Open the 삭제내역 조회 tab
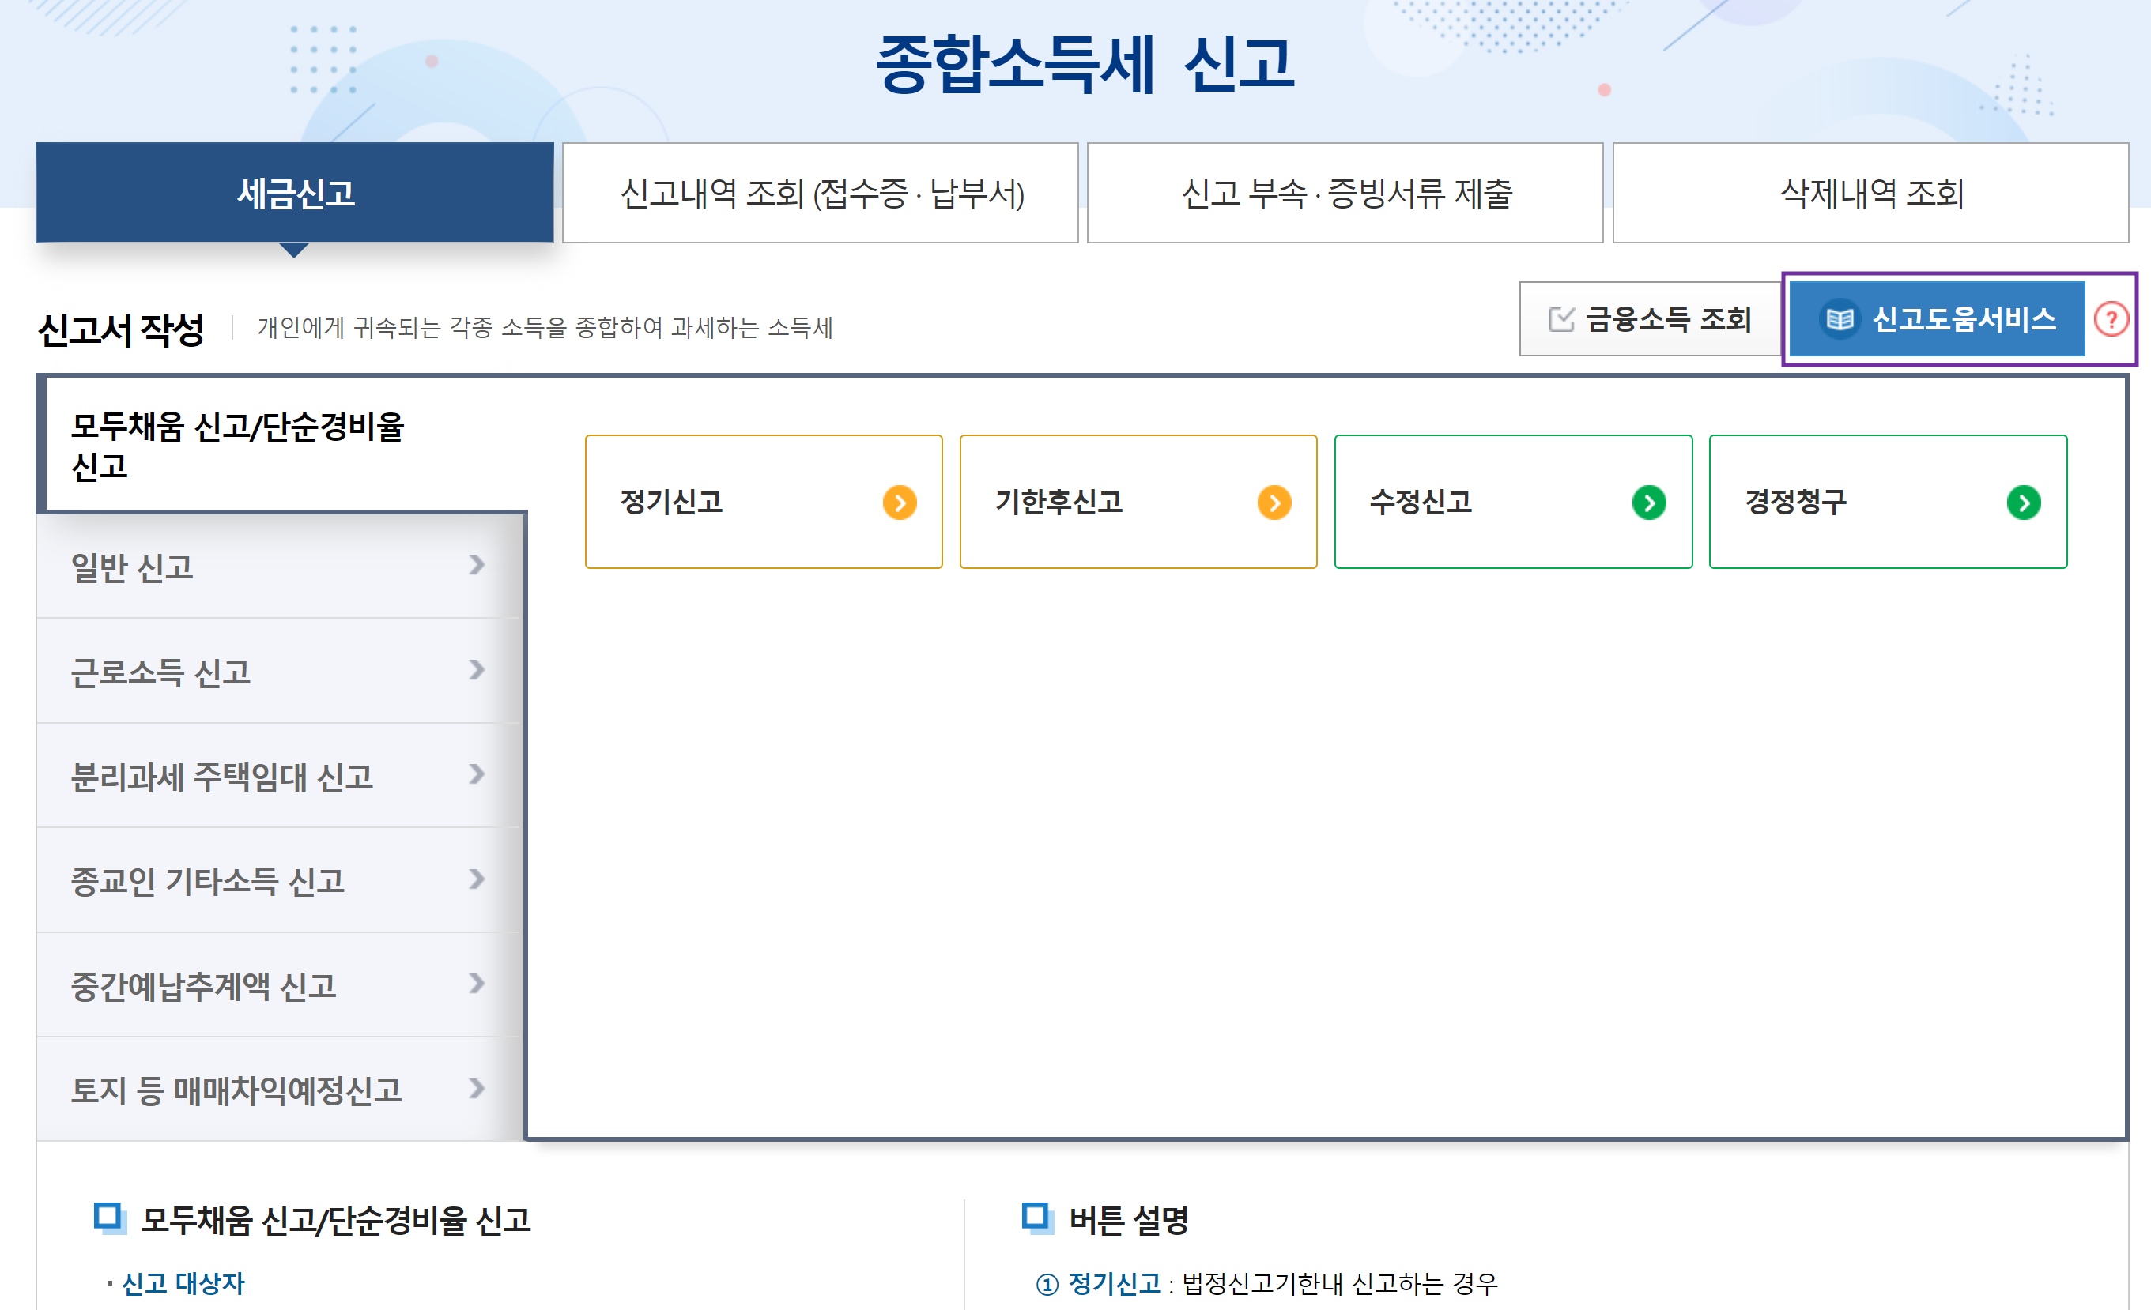This screenshot has height=1310, width=2151. (x=1870, y=194)
